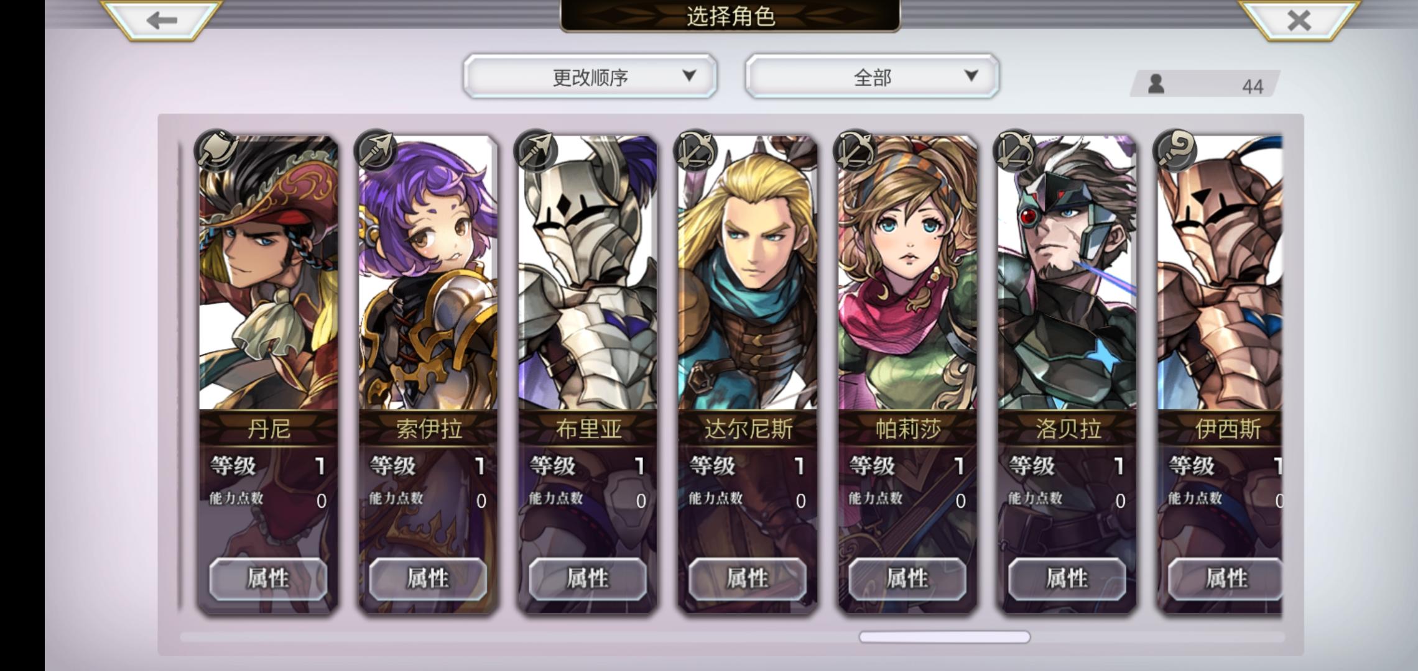View 属性 of 洛贝拉
Viewport: 1418px width, 671px height.
[x=1067, y=579]
